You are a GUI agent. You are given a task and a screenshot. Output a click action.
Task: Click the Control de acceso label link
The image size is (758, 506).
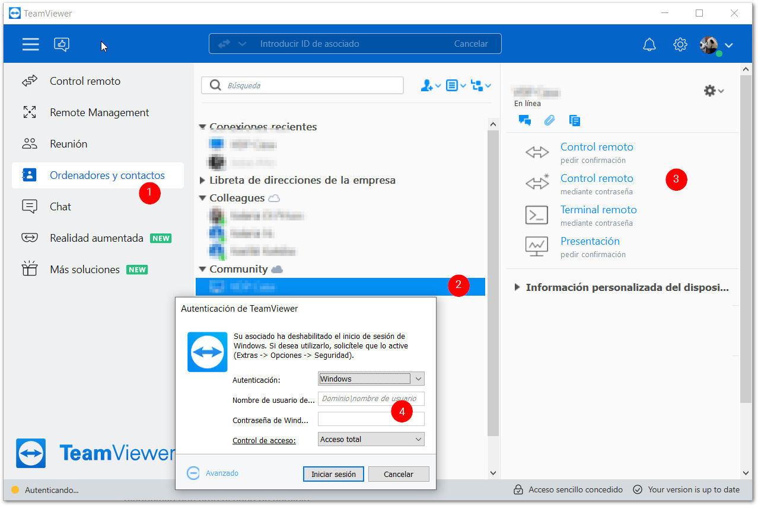pos(264,440)
